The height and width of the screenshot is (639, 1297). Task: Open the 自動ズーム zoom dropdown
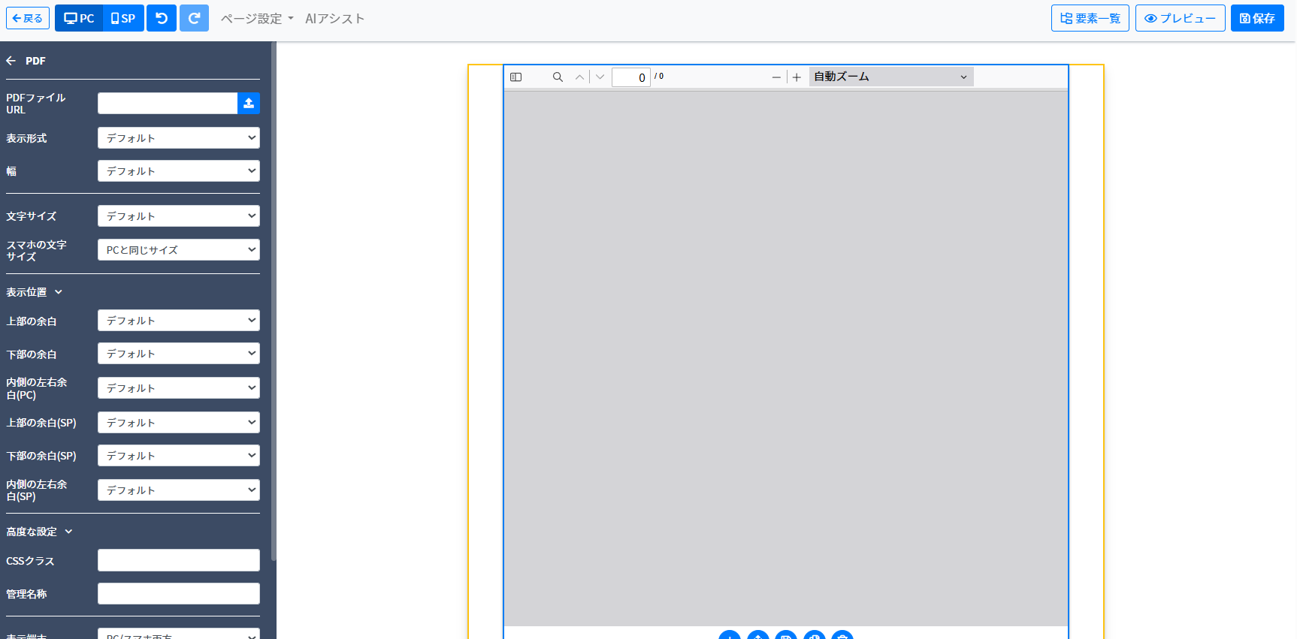890,77
